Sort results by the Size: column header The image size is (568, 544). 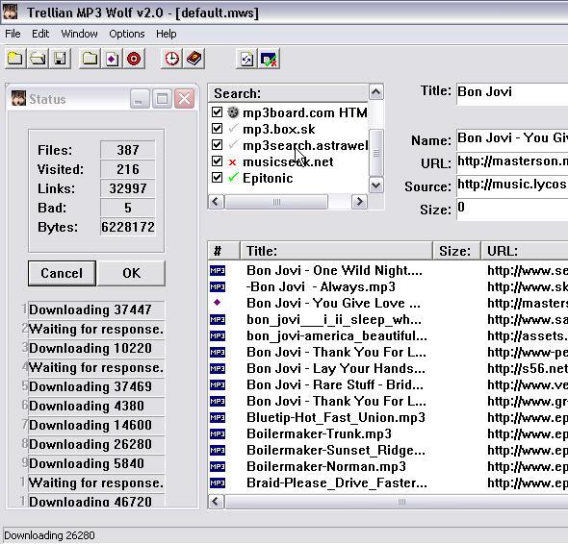click(x=456, y=251)
